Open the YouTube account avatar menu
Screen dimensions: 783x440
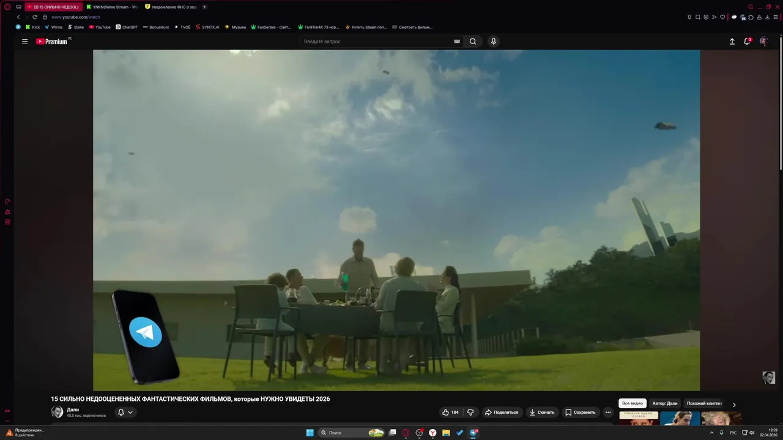pyautogui.click(x=763, y=42)
